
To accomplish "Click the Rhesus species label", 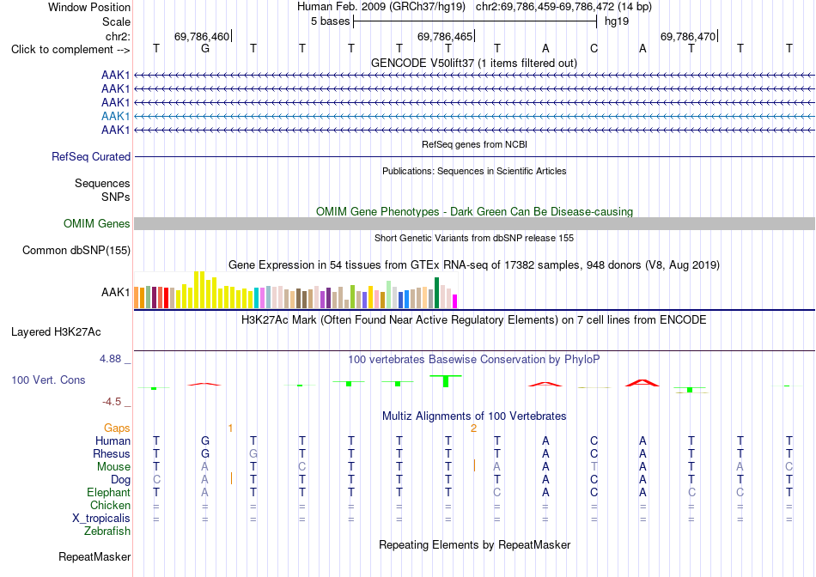I will point(112,453).
